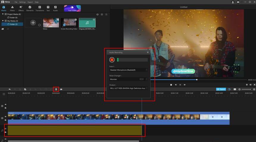This screenshot has height=142, width=256.
Task: Mute the recorded audio track
Action: click(x=6, y=129)
